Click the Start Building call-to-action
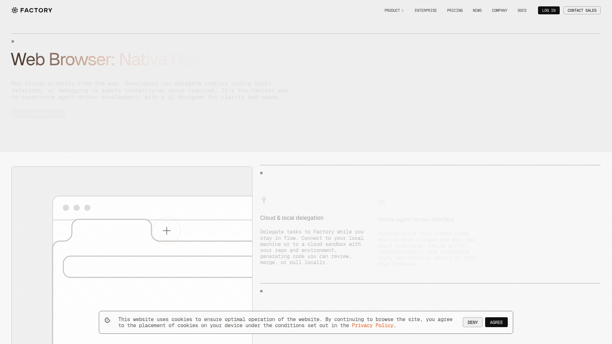The width and height of the screenshot is (612, 344). (38, 114)
